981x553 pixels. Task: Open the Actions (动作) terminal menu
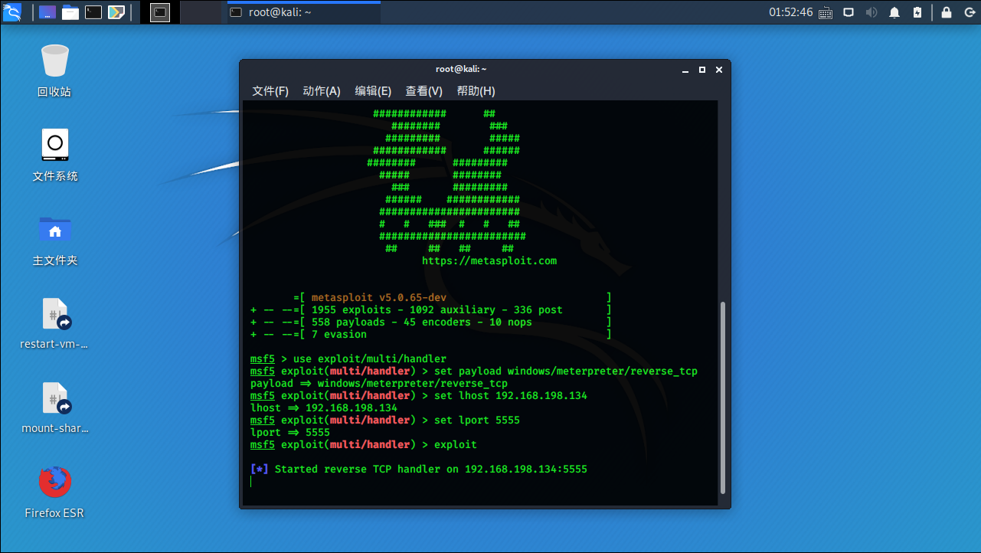(322, 91)
